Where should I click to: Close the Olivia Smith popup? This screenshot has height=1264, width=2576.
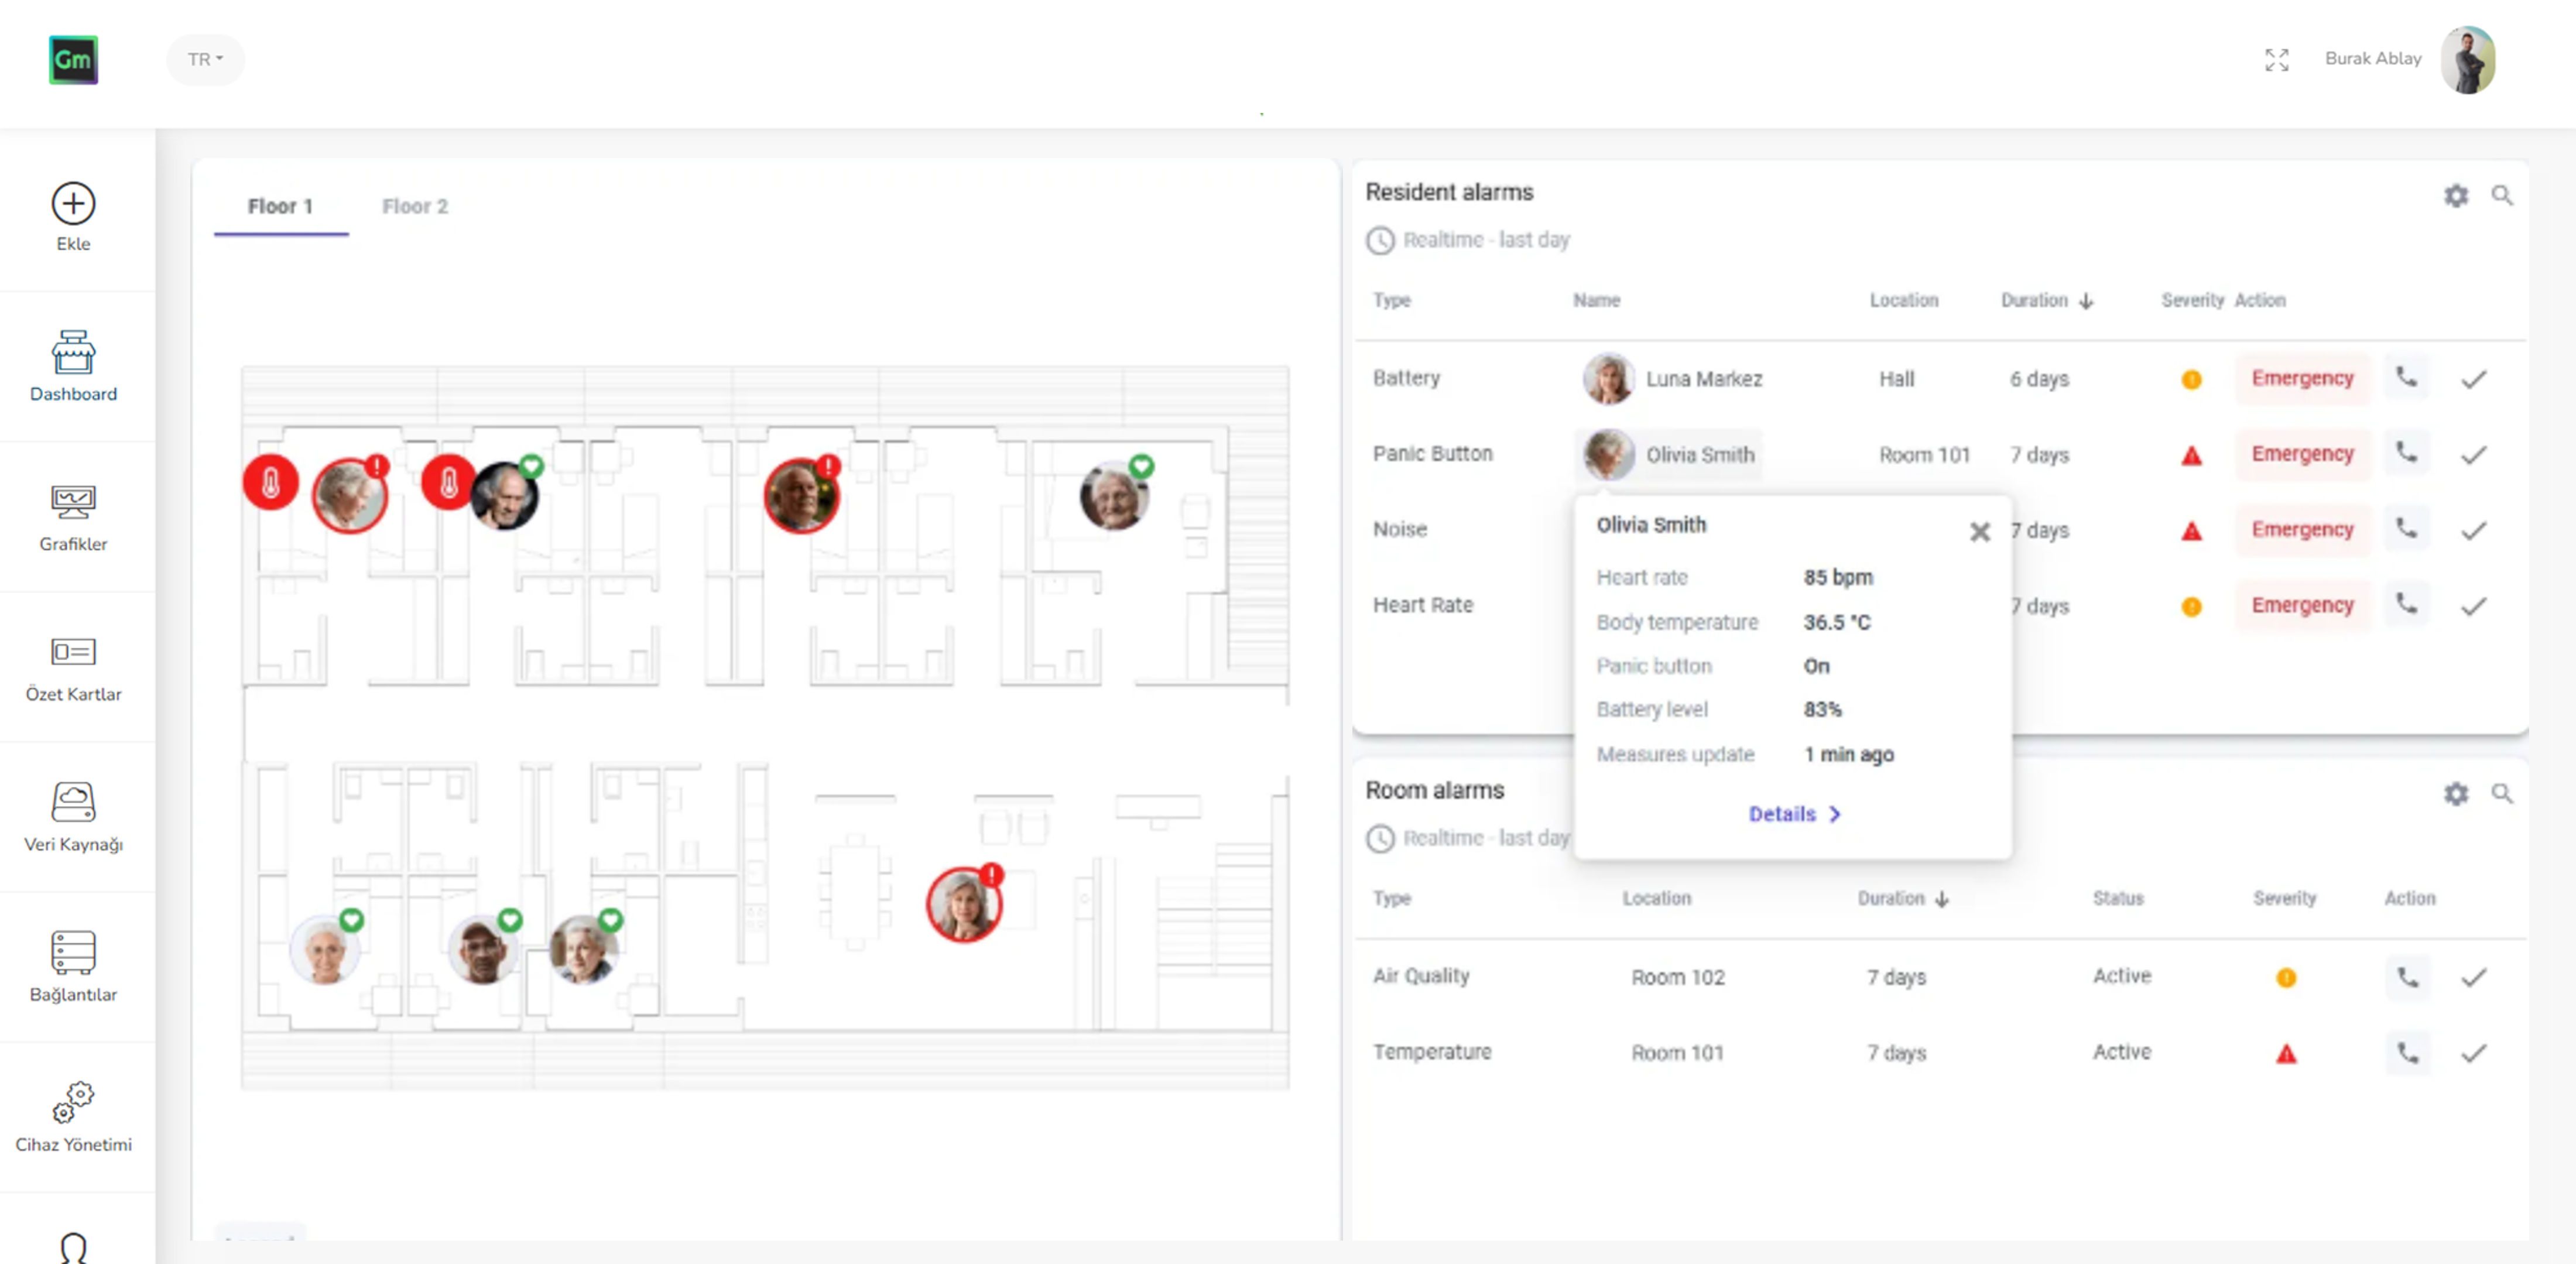(1980, 531)
